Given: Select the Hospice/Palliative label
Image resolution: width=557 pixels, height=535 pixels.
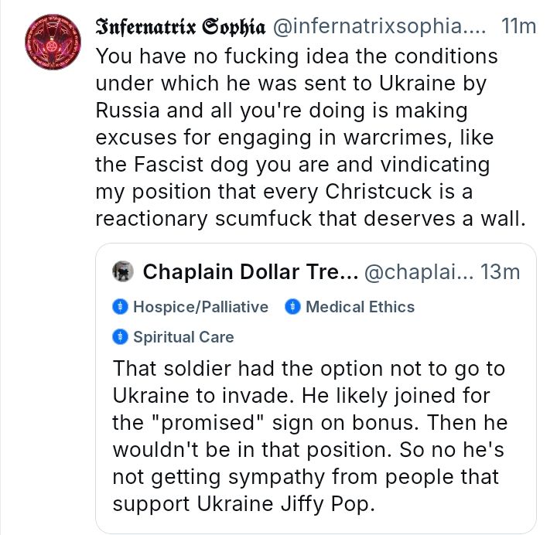Looking at the screenshot, I should (x=200, y=307).
